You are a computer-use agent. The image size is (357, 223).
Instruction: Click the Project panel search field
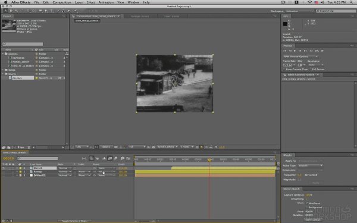(23, 44)
